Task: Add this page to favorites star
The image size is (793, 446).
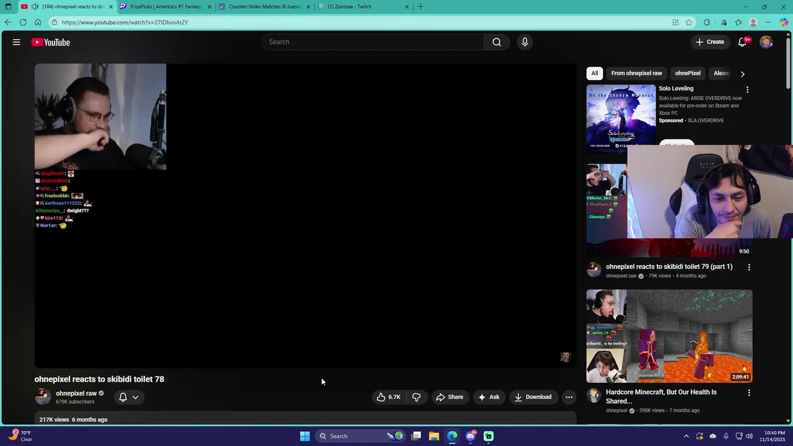Action: click(689, 22)
